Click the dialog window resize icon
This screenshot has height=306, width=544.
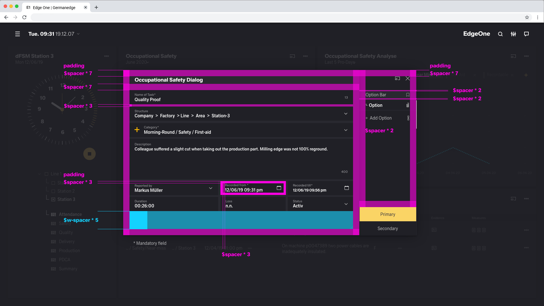tap(398, 78)
